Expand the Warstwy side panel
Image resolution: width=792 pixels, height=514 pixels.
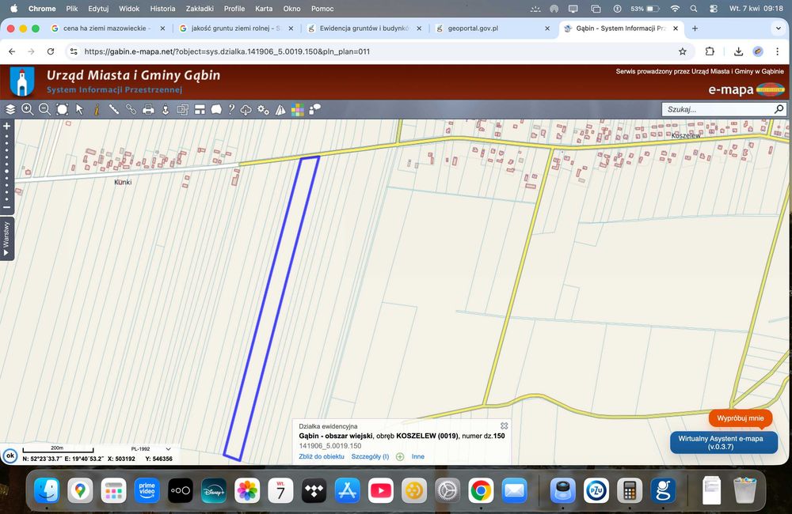6,239
